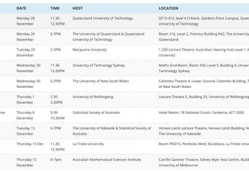
Task: Select the Carrillo Gantner Theatre location cell
Action: (204, 162)
